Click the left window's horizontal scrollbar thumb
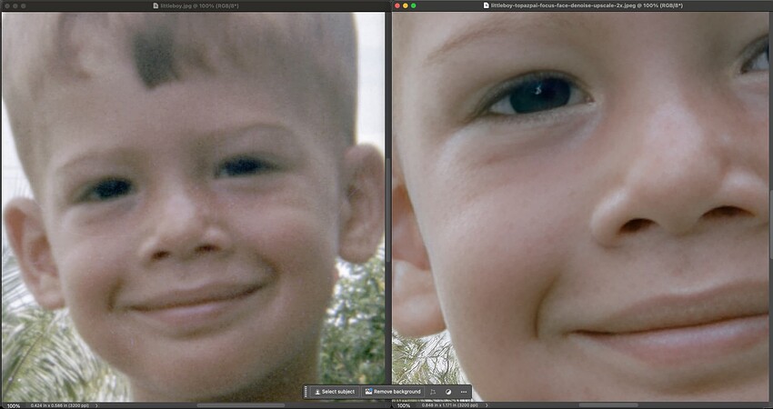This screenshot has width=773, height=409. [241, 405]
